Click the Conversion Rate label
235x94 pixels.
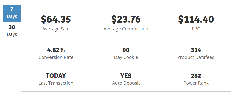[x=56, y=57]
